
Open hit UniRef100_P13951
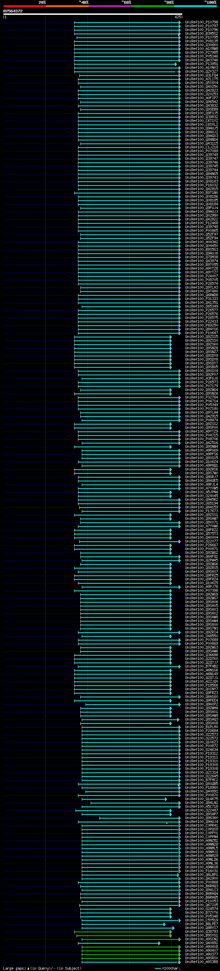tap(201, 64)
